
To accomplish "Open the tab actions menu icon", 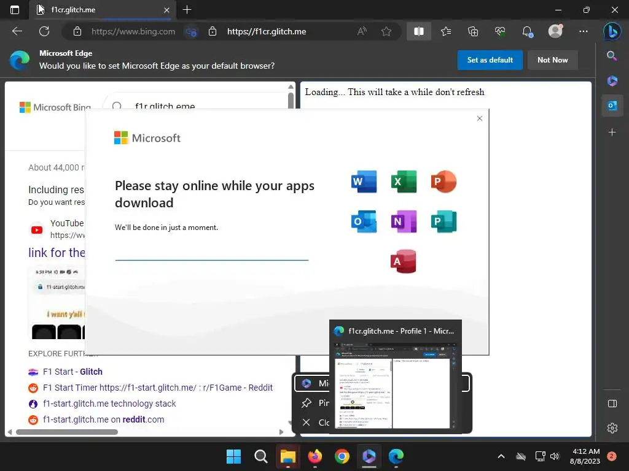I will 15,10.
